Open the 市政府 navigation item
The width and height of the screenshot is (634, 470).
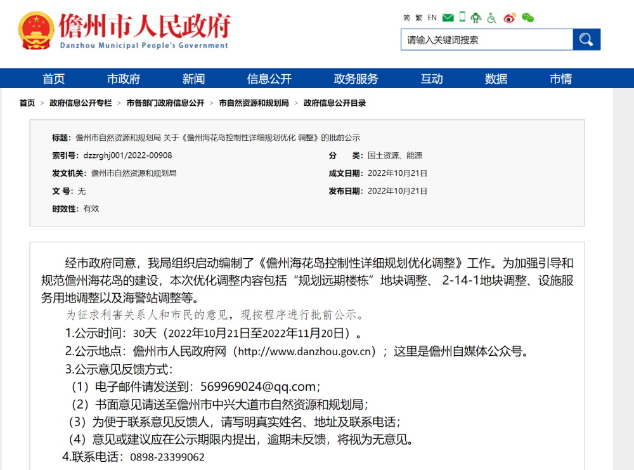click(x=124, y=79)
